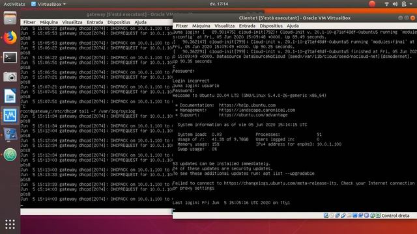The image size is (417, 234).
Task: Open Entrada menu in the Cliente1 window
Action: pos(247,26)
